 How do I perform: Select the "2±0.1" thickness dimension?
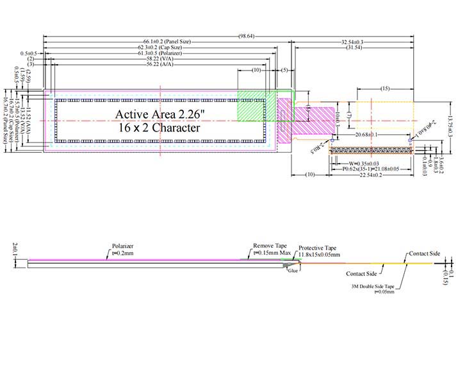pos(15,249)
